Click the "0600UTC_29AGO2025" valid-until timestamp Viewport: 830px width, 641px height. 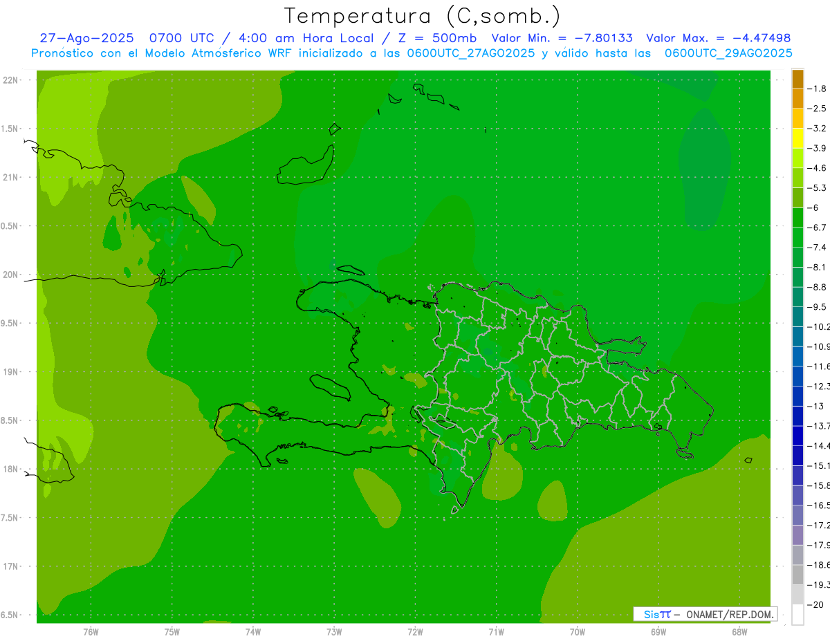(x=728, y=53)
